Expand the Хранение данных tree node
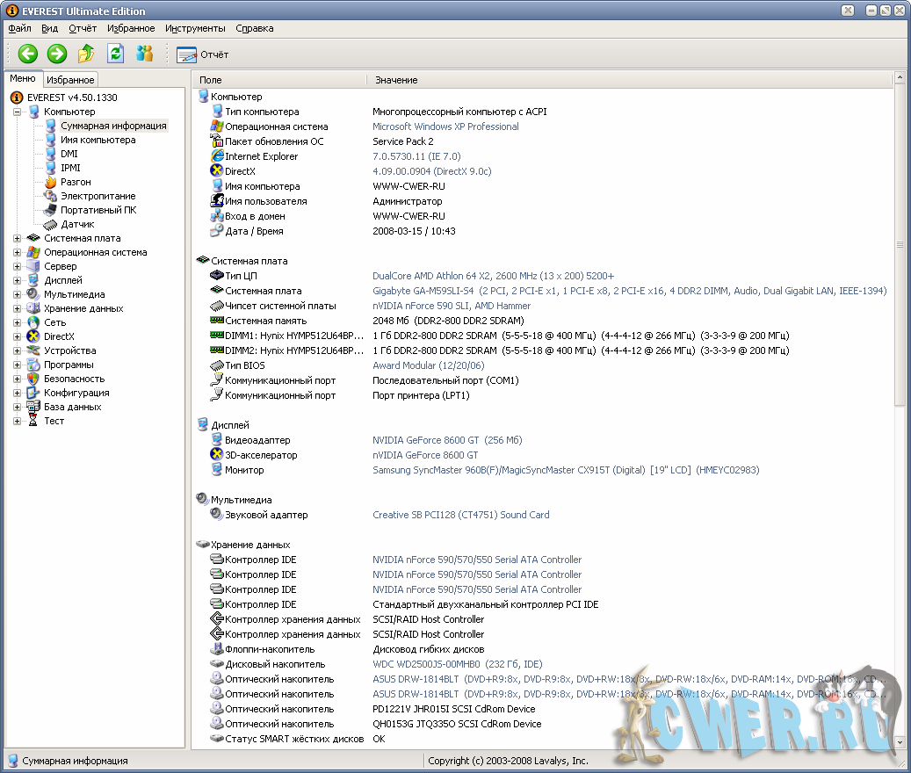This screenshot has height=773, width=911. [18, 308]
